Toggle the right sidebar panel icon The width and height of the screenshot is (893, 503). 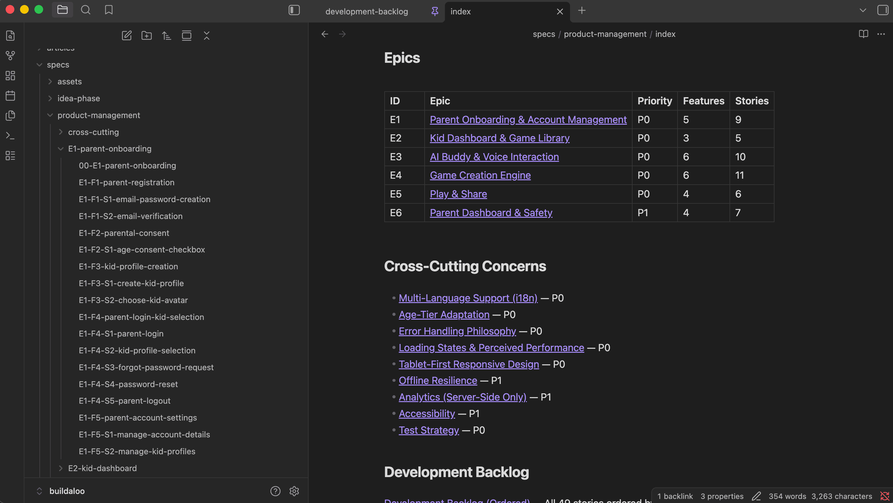(882, 10)
